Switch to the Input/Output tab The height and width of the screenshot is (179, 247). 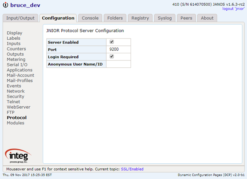(20, 18)
